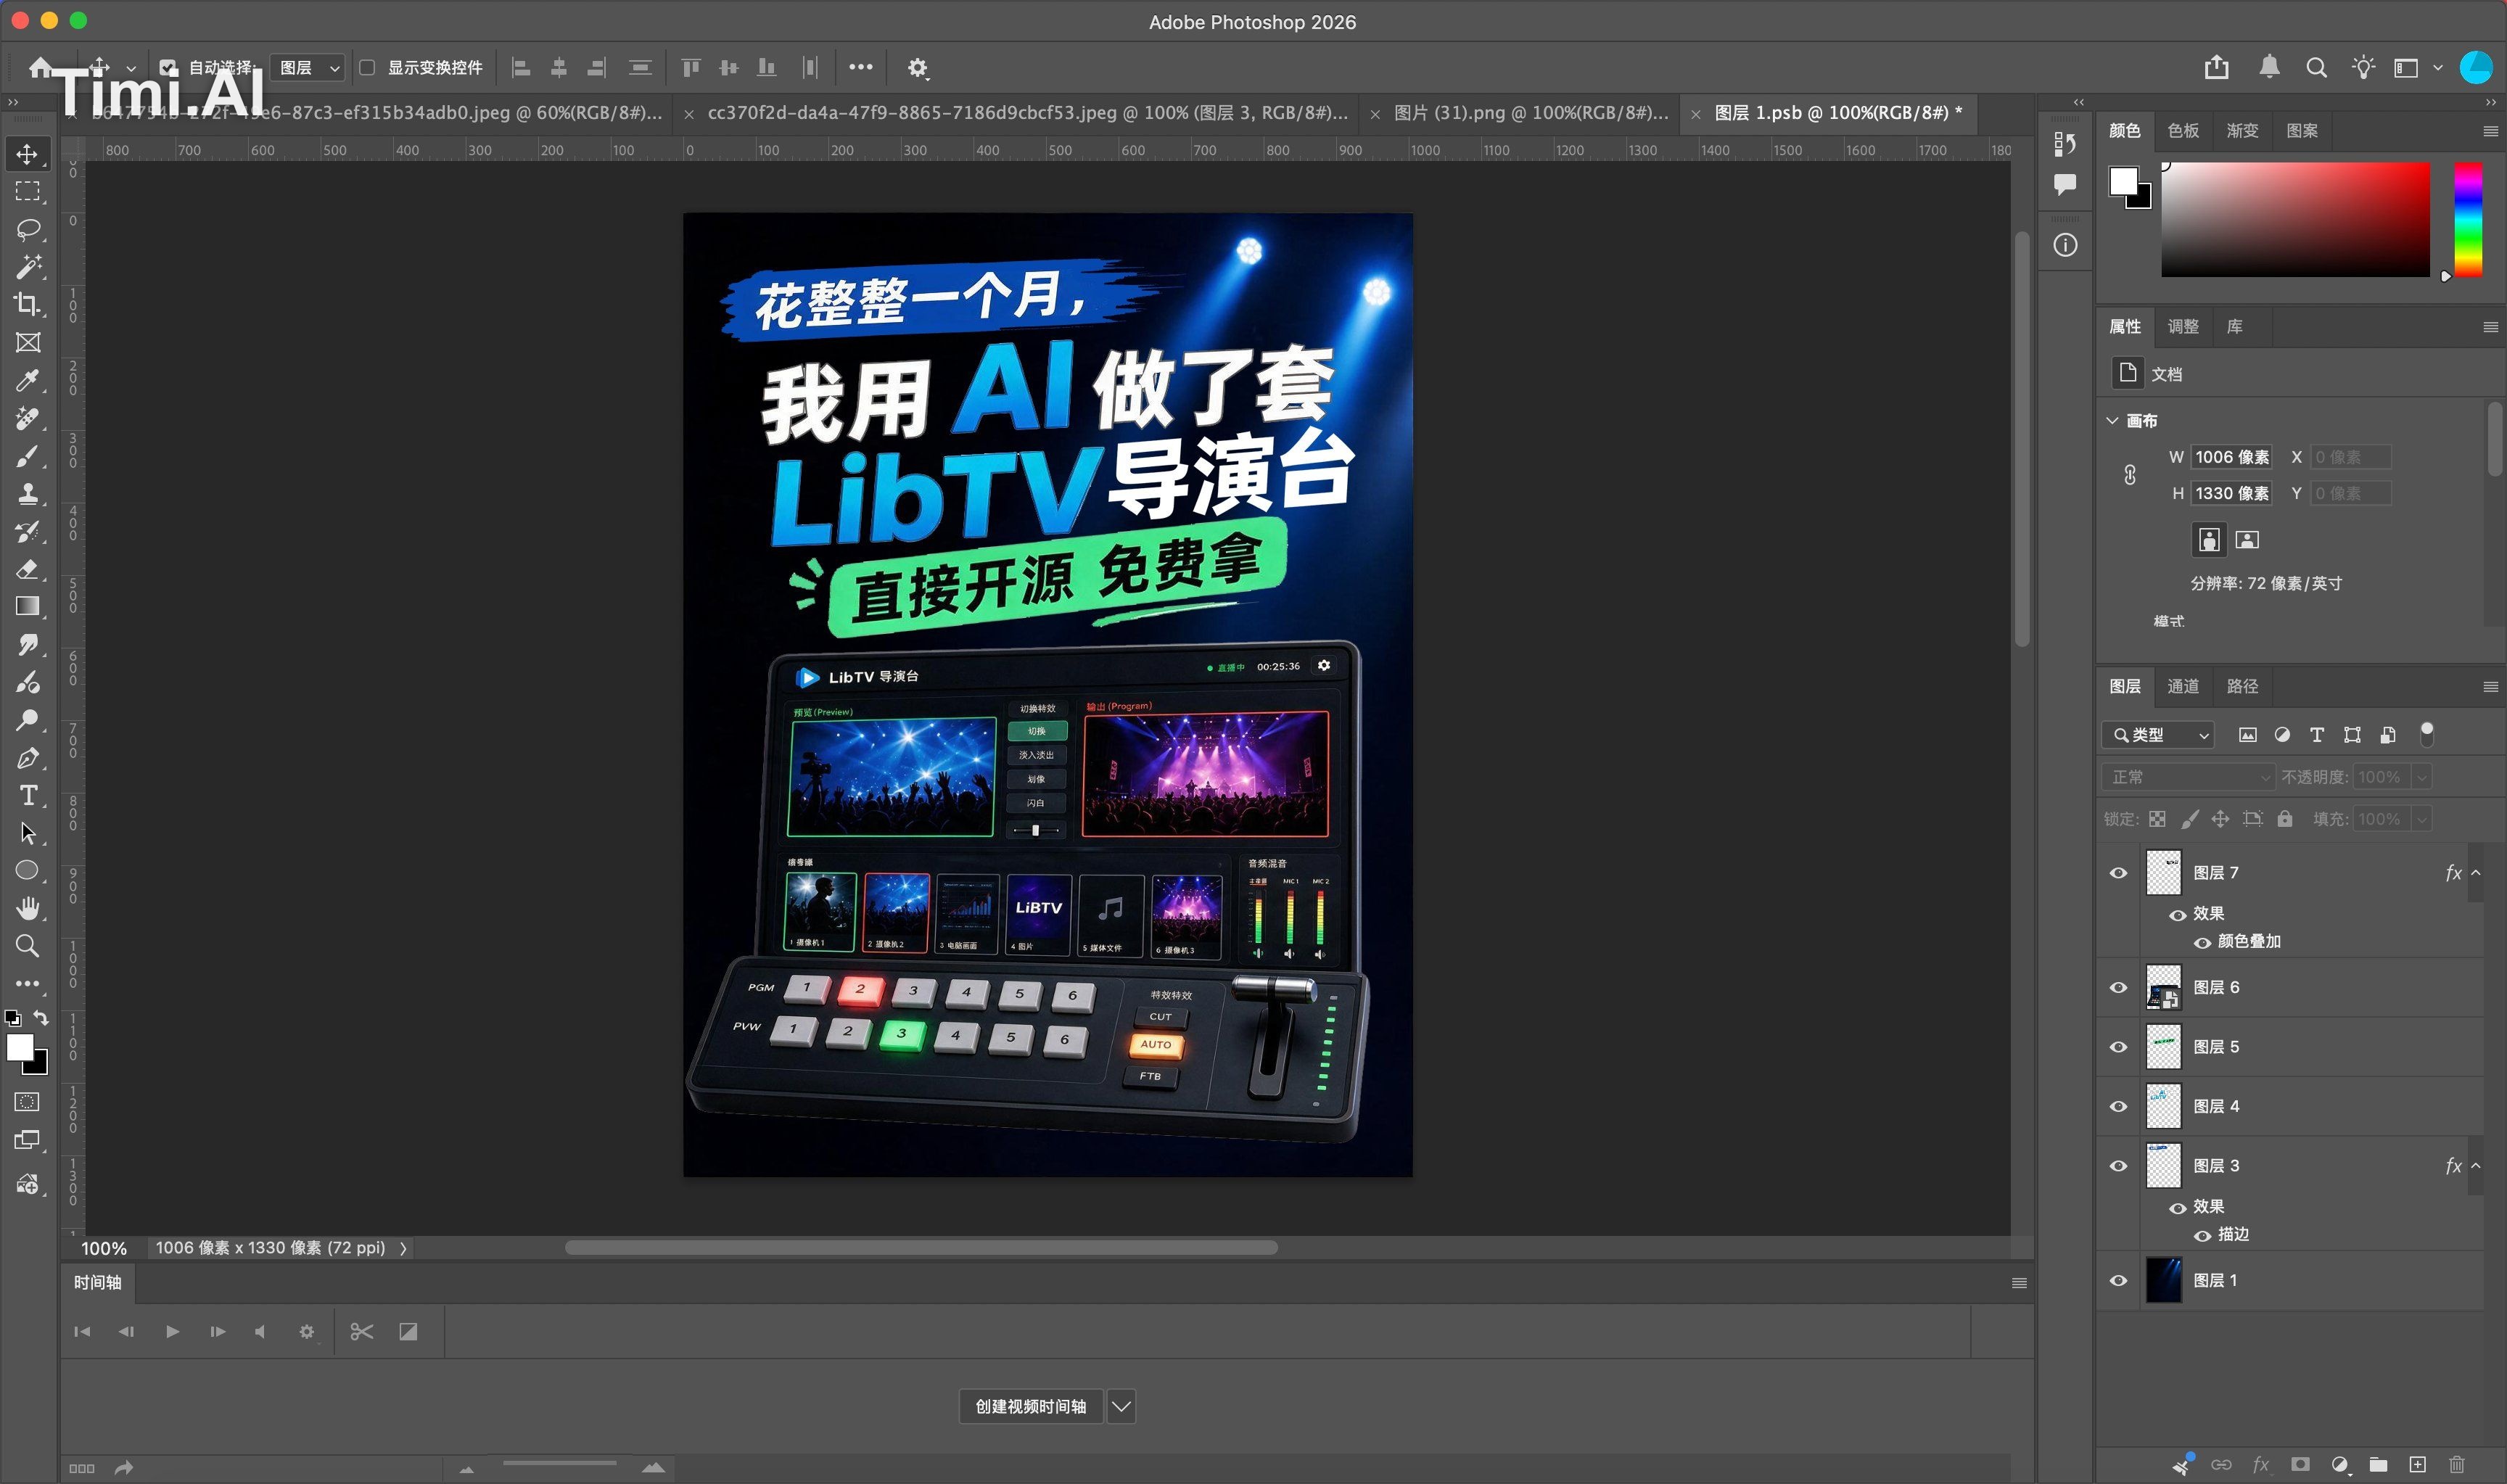2507x1484 pixels.
Task: Collapse the 画布 section chevron
Action: [2112, 421]
